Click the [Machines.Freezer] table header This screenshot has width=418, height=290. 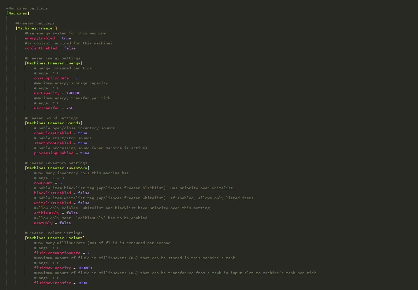(x=36, y=28)
